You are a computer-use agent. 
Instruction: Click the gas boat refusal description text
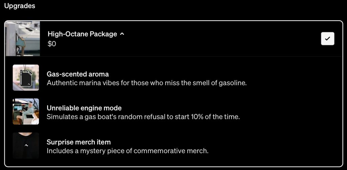[144, 117]
